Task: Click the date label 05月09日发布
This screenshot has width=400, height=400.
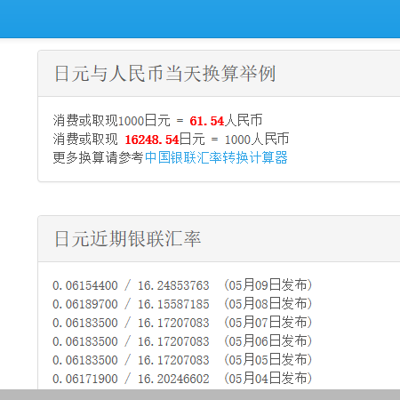Action: tap(268, 285)
